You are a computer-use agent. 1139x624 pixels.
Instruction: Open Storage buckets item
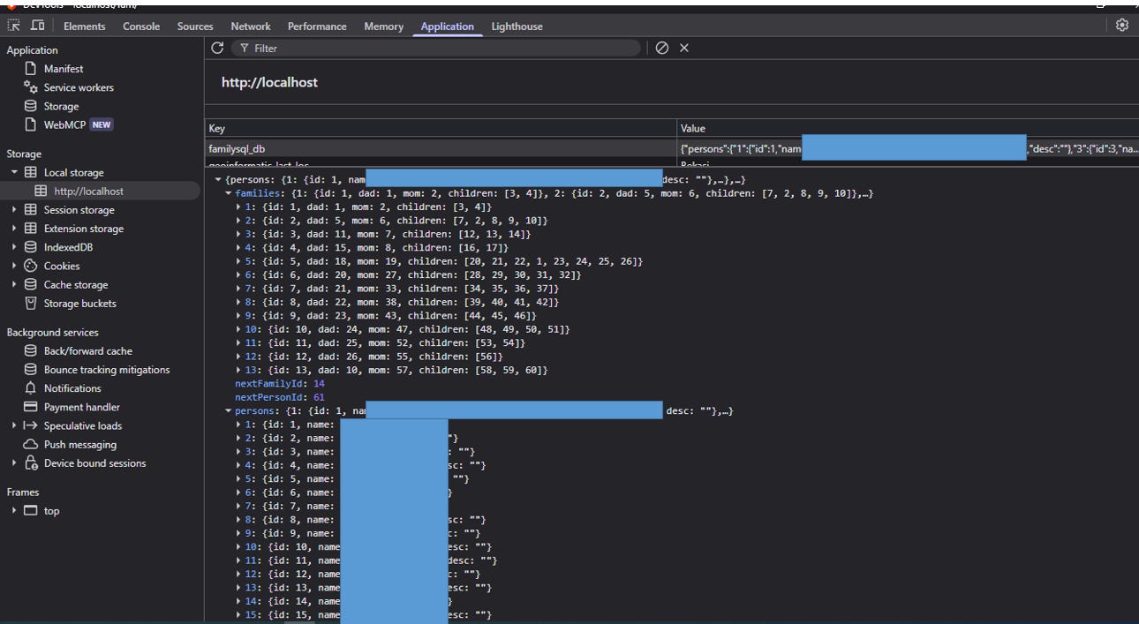pos(80,304)
